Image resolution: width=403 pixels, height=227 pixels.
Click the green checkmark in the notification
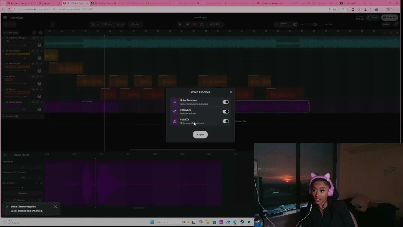pyautogui.click(x=7, y=207)
